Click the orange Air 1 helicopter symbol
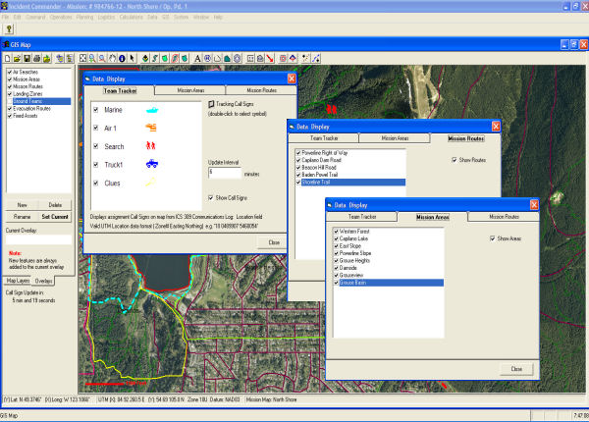 [x=151, y=128]
